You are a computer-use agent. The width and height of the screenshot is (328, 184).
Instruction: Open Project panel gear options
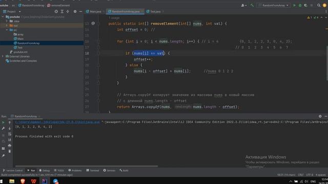point(75,11)
